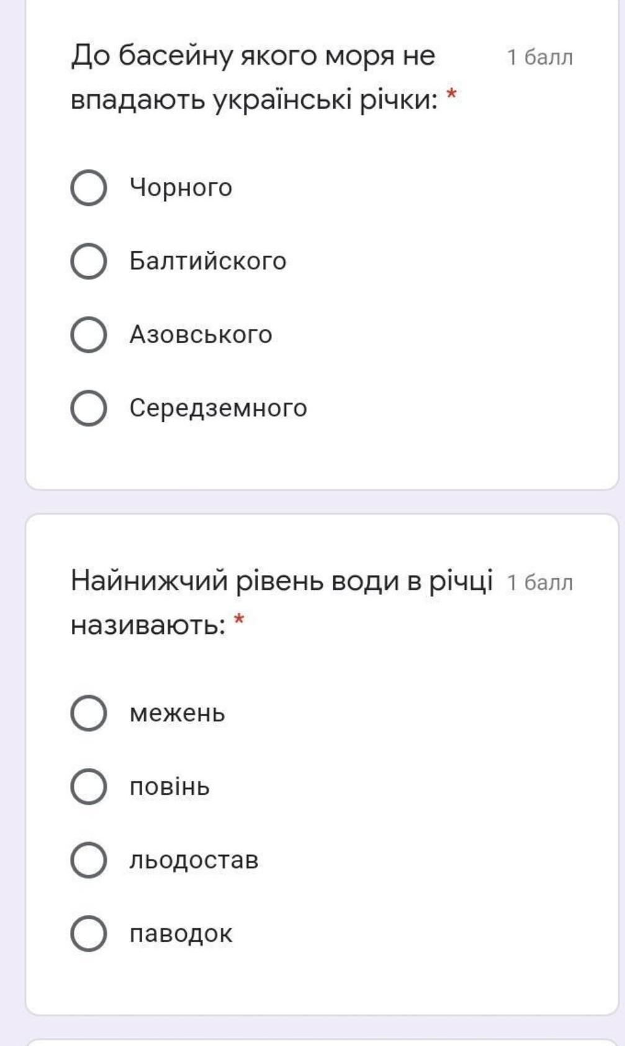This screenshot has width=625, height=1046.
Task: Pick the повінь radio circle
Action: coord(89,787)
